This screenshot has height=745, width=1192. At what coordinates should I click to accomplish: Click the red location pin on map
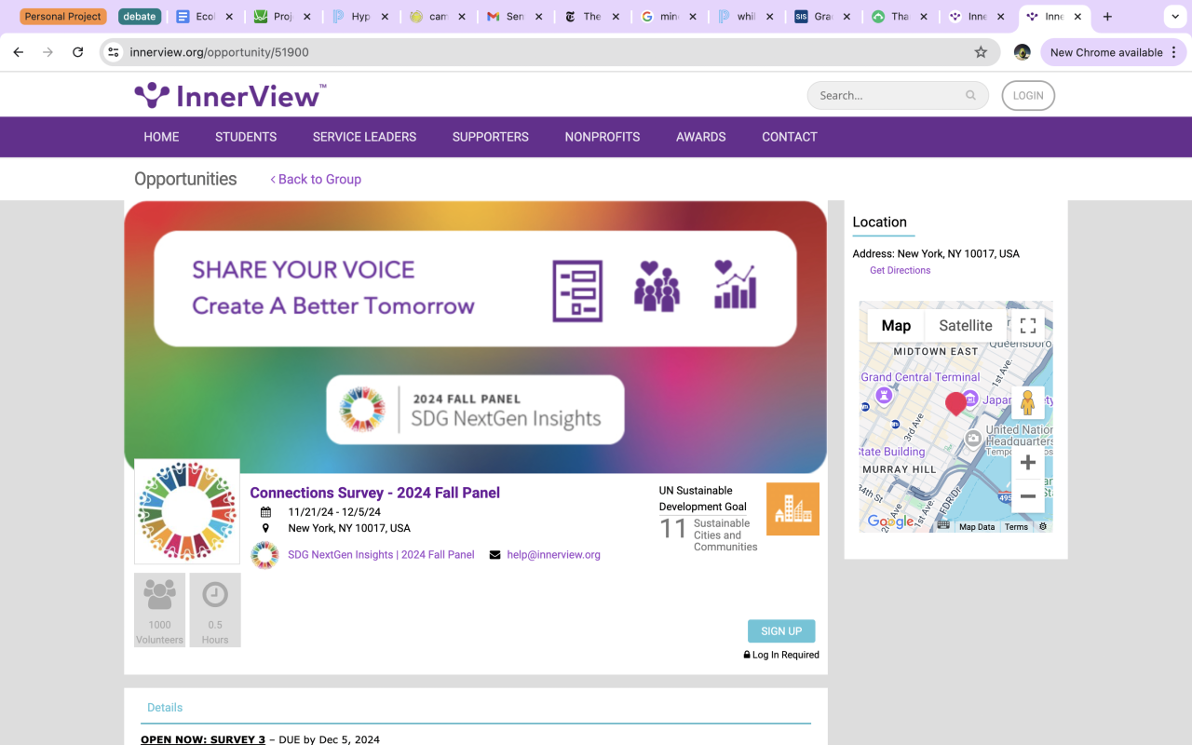click(955, 403)
